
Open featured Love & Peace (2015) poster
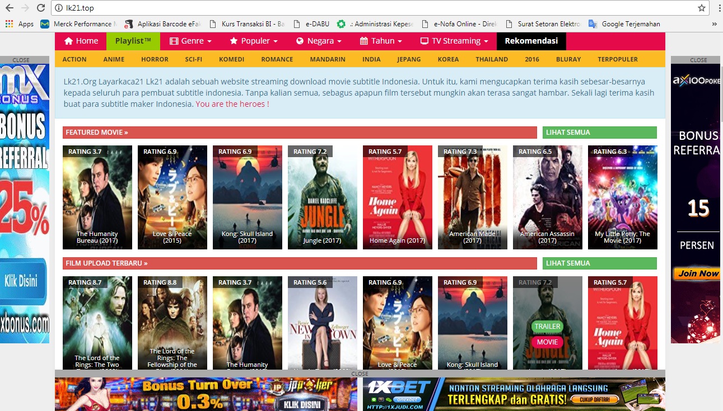tap(172, 197)
